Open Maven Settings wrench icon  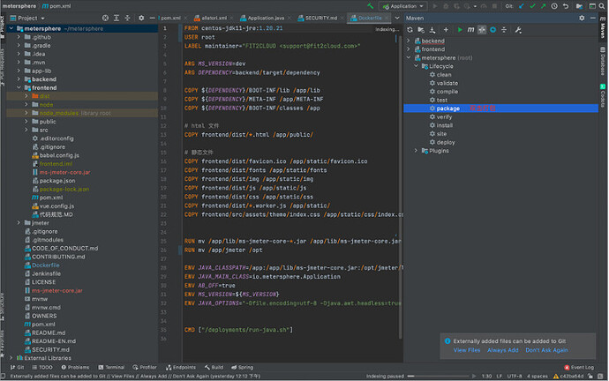518,30
